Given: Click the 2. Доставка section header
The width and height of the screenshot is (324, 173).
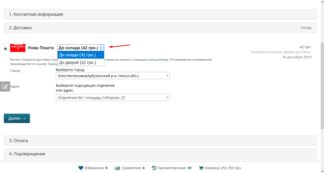Looking at the screenshot, I should [20, 28].
